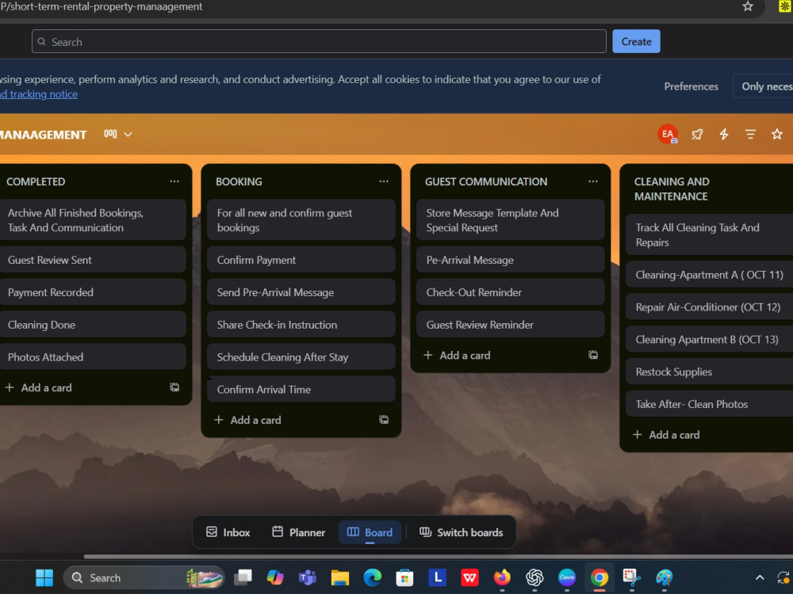This screenshot has height=594, width=793.
Task: Open card Check-Out Reminder
Action: [510, 292]
